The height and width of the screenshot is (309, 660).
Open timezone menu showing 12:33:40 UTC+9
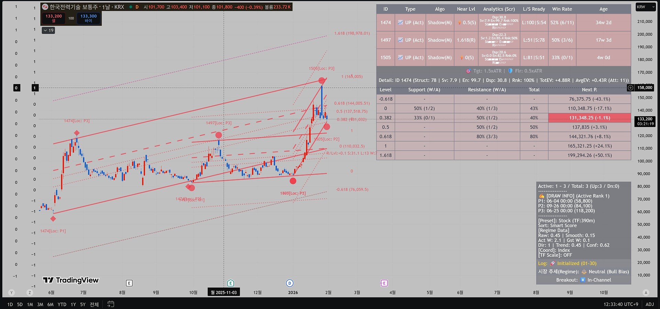pyautogui.click(x=621, y=304)
